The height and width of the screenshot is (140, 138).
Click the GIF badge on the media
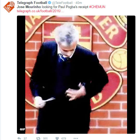point(22,129)
